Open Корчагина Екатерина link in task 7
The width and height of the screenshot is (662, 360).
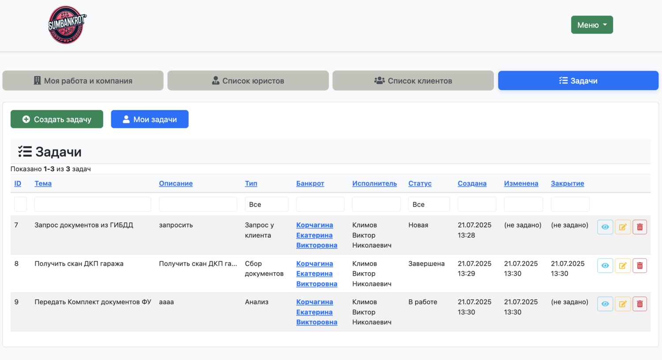(316, 235)
